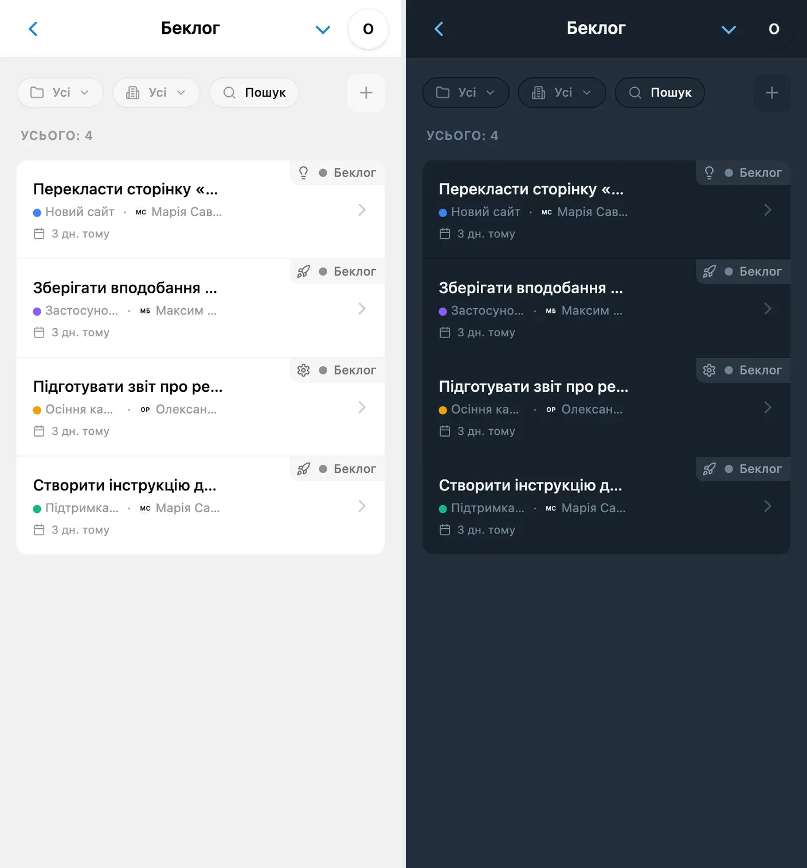Click Пошук search field in light panel
Viewport: 807px width, 868px height.
[254, 93]
